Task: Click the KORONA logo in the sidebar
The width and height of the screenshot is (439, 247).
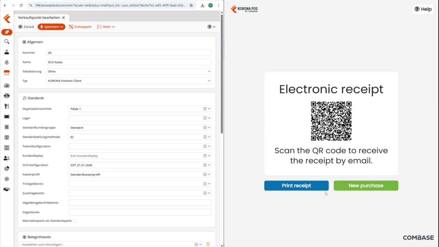Action: [7, 19]
